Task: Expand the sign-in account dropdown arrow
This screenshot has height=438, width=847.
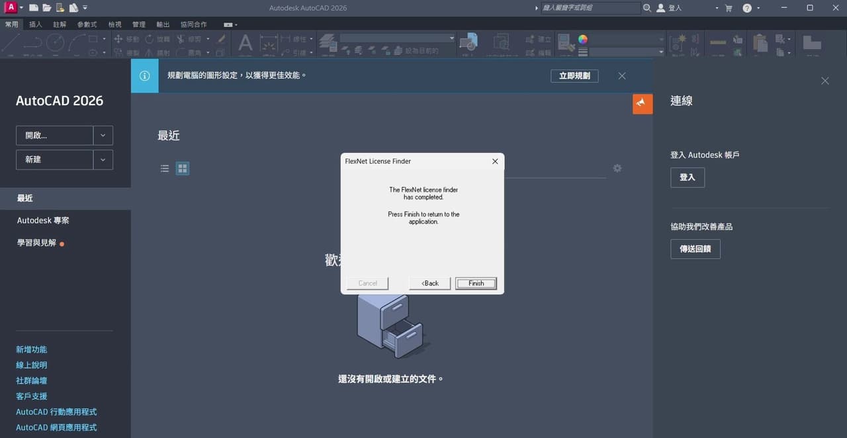Action: click(x=717, y=8)
